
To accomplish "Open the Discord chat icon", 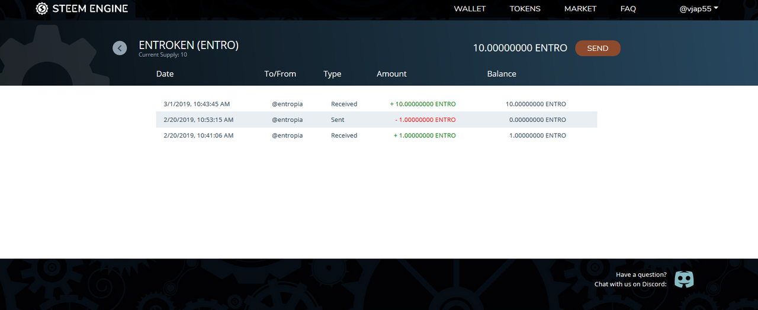I will click(x=684, y=279).
